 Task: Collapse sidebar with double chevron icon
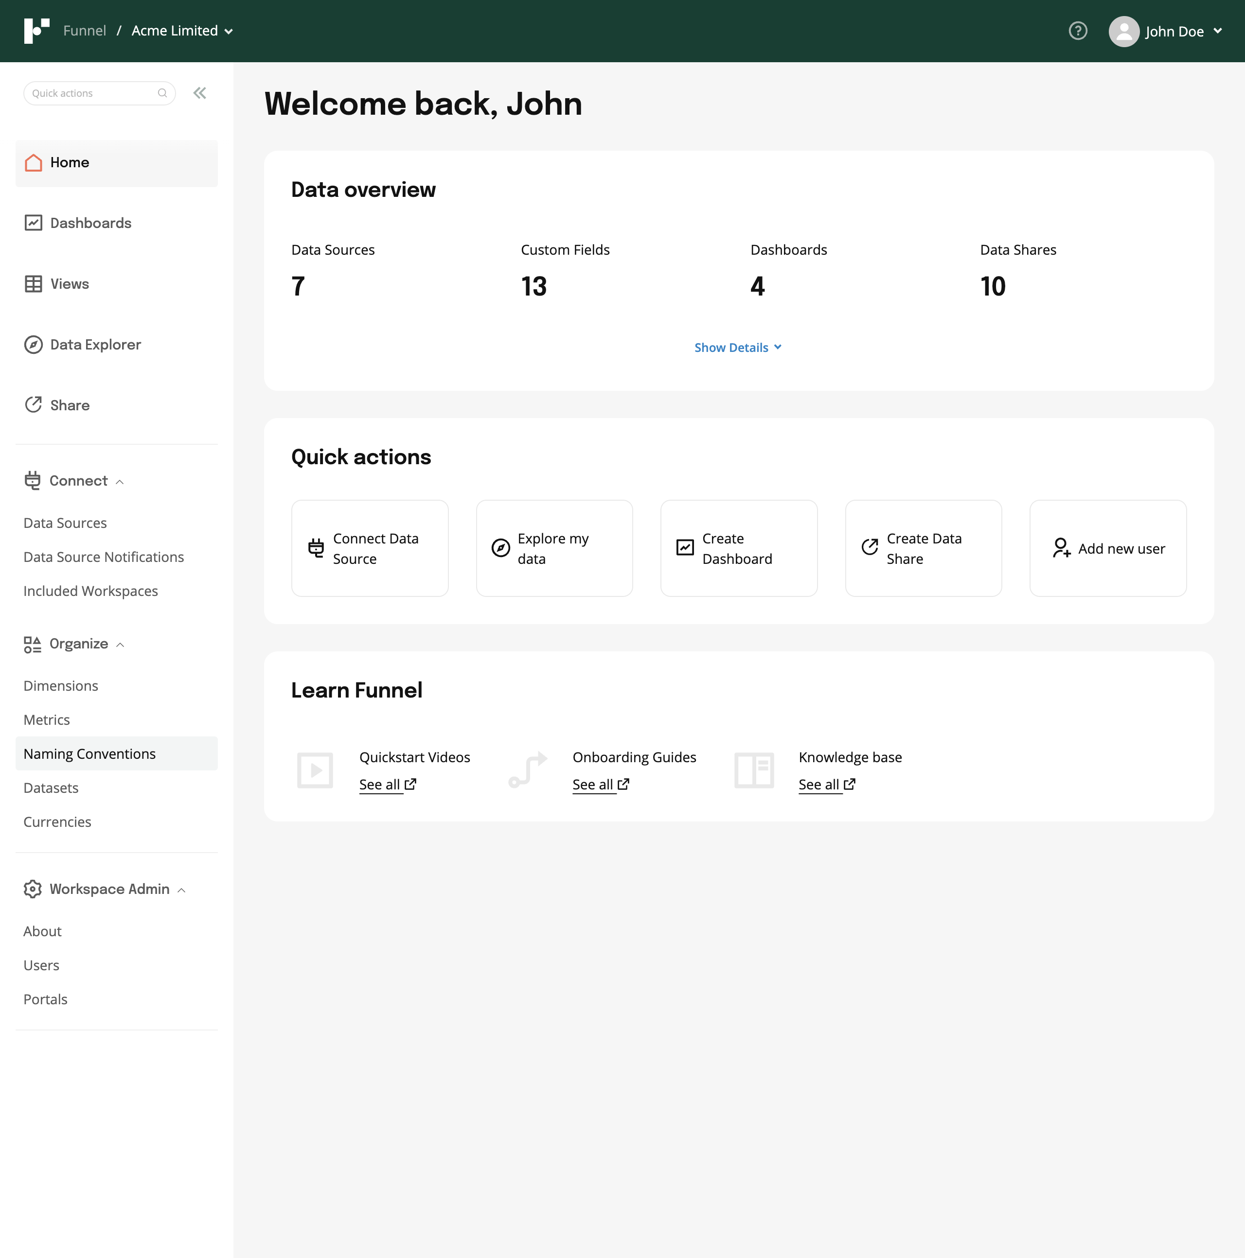[x=199, y=93]
